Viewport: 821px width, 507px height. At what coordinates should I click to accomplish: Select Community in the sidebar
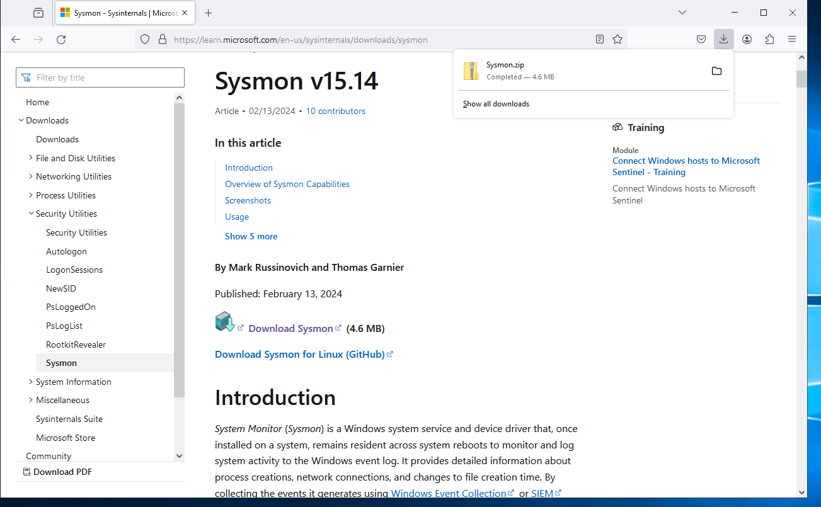49,456
